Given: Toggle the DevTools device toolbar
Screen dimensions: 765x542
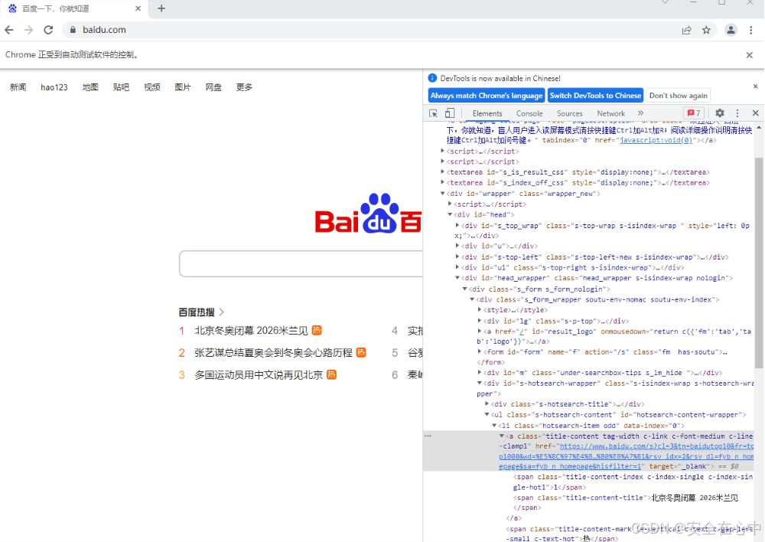Looking at the screenshot, I should click(x=450, y=113).
